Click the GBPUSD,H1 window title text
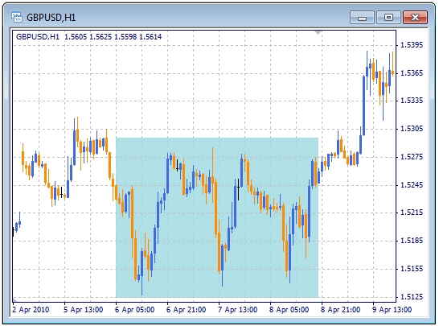The image size is (439, 326). 51,18
